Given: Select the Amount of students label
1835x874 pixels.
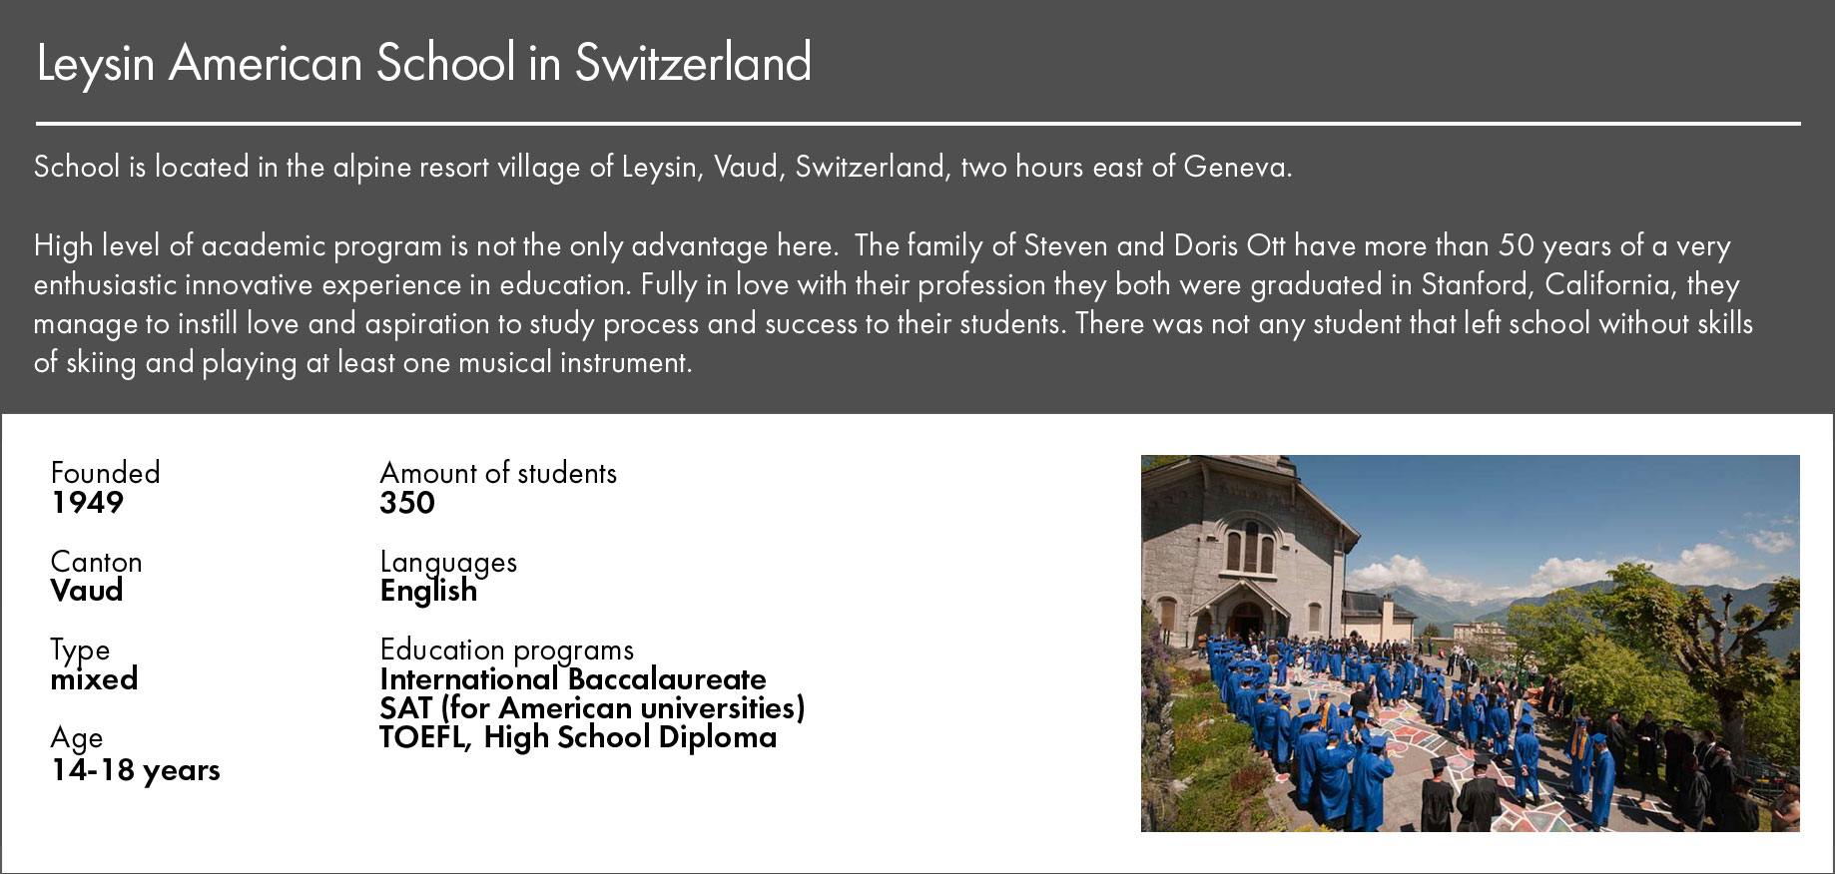Looking at the screenshot, I should click(x=498, y=473).
